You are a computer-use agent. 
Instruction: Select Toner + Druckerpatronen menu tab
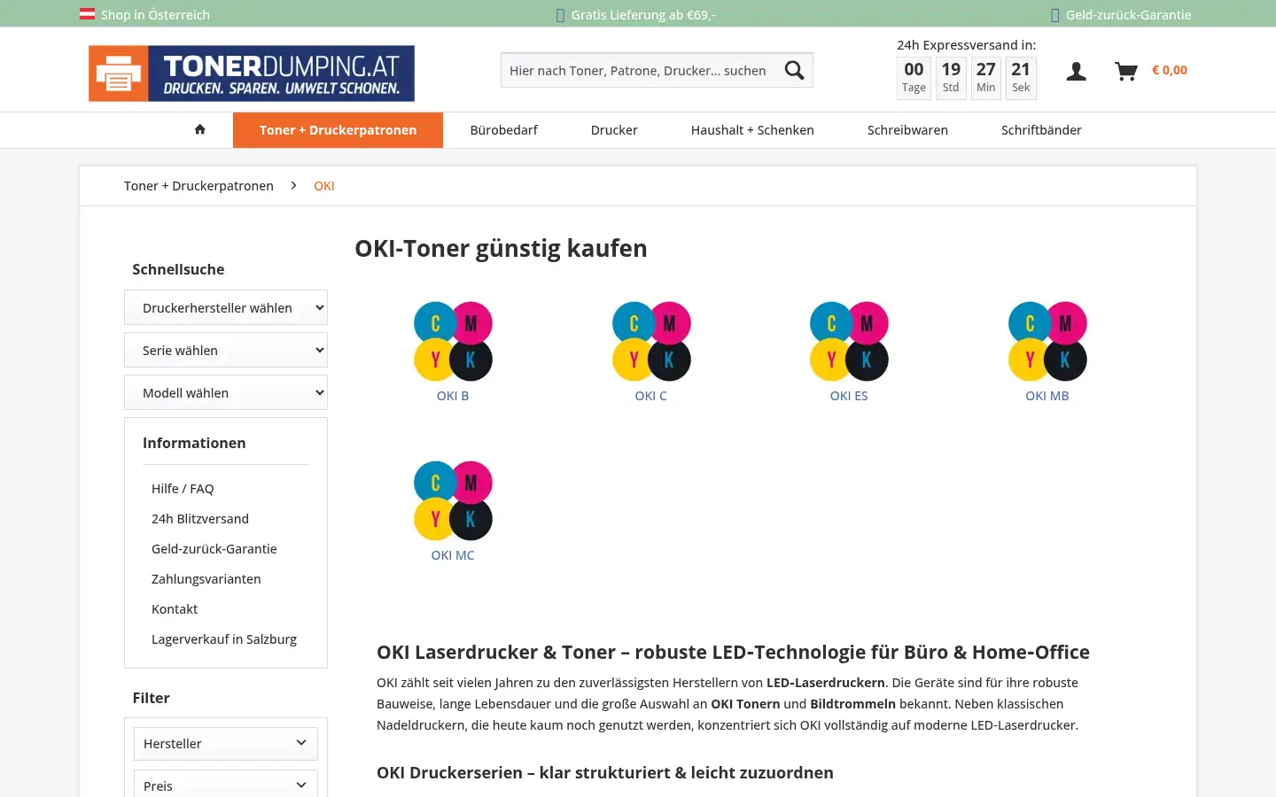[x=338, y=130]
